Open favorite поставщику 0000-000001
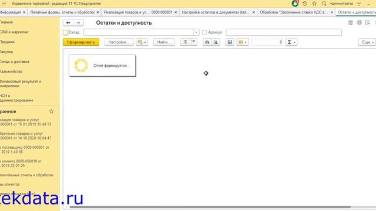This screenshot has height=211, width=376. click(25, 150)
